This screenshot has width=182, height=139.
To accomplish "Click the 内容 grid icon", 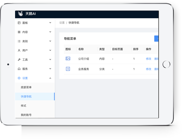I will click(19, 32).
